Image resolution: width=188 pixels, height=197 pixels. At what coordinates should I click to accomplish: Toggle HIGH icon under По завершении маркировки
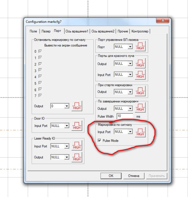tap(140, 108)
